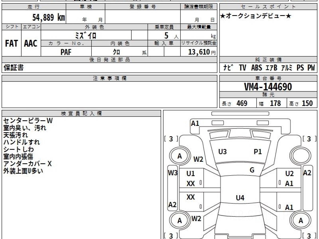Click the 走行 column header
319x239 pixels.
(x=33, y=7)
